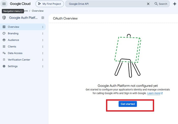Image resolution: width=178 pixels, height=124 pixels.
Task: Click the Learn more link
Action: 155,93
